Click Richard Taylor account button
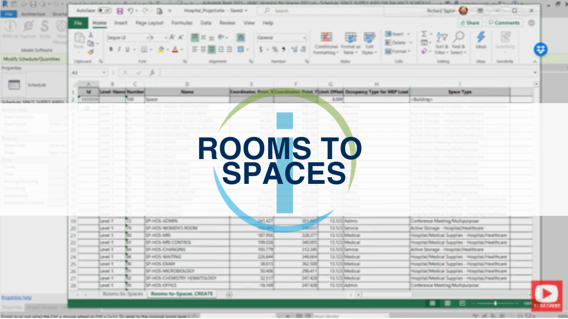 click(447, 11)
